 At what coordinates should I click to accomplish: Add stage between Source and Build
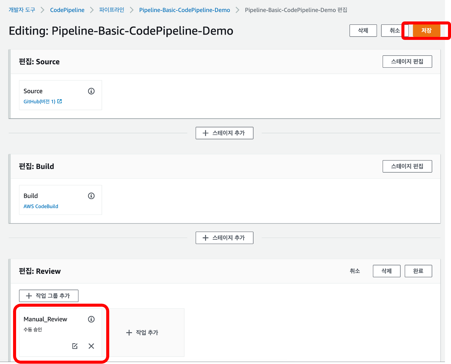click(224, 133)
